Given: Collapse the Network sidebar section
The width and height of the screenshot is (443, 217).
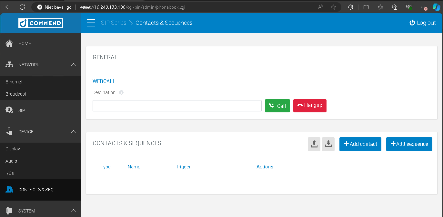Looking at the screenshot, I should click(x=73, y=65).
